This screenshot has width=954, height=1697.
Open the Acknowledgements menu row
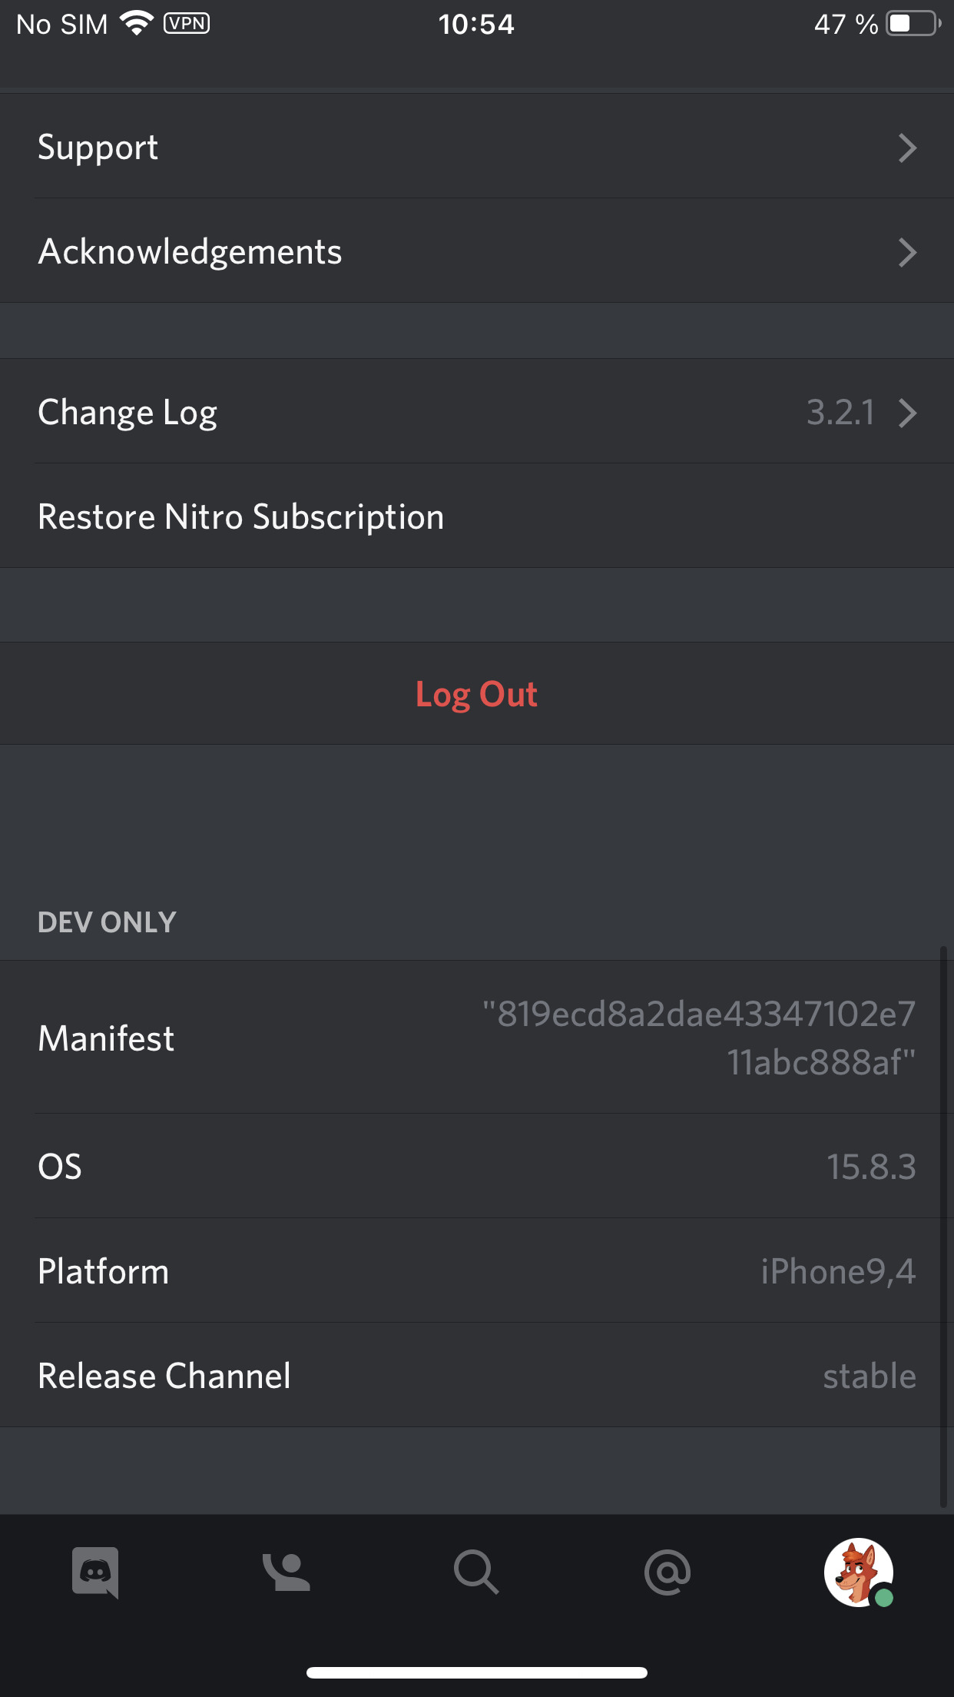tap(461, 252)
